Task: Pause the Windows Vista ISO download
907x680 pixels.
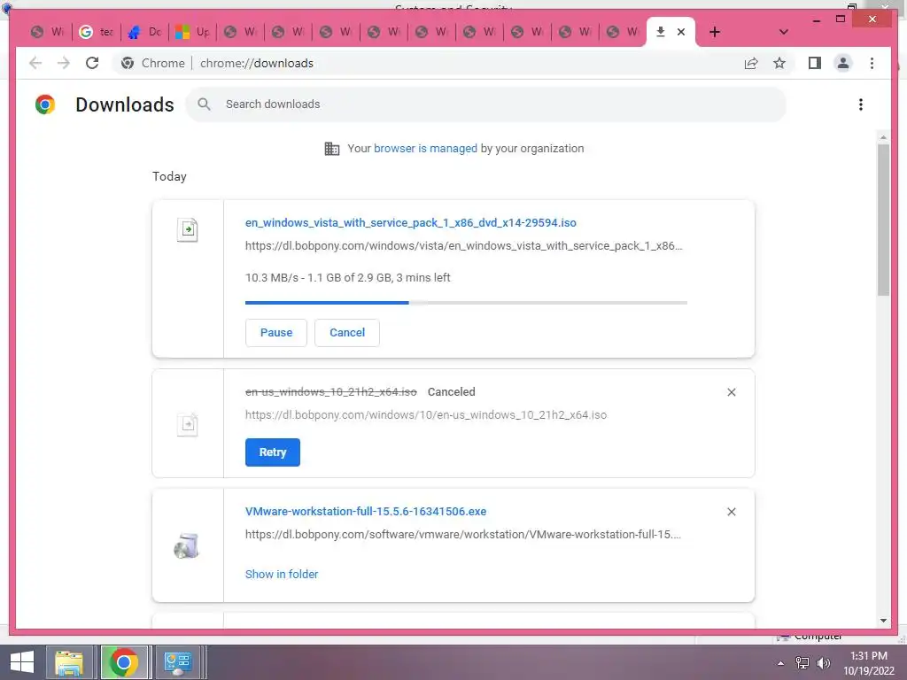Action: pyautogui.click(x=276, y=333)
